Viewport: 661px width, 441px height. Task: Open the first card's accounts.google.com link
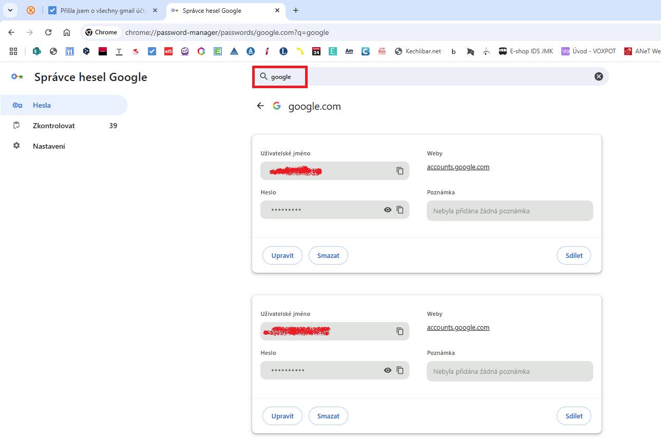[458, 167]
